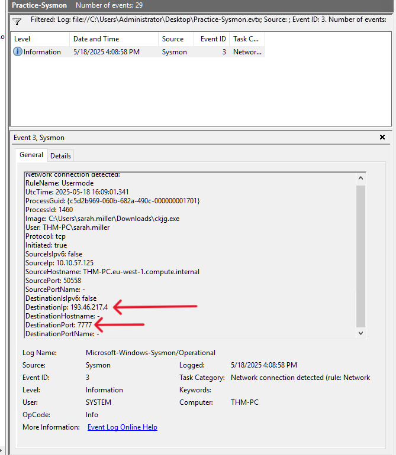Click the DestinationPort 7777 line
The width and height of the screenshot is (396, 455).
tap(59, 325)
